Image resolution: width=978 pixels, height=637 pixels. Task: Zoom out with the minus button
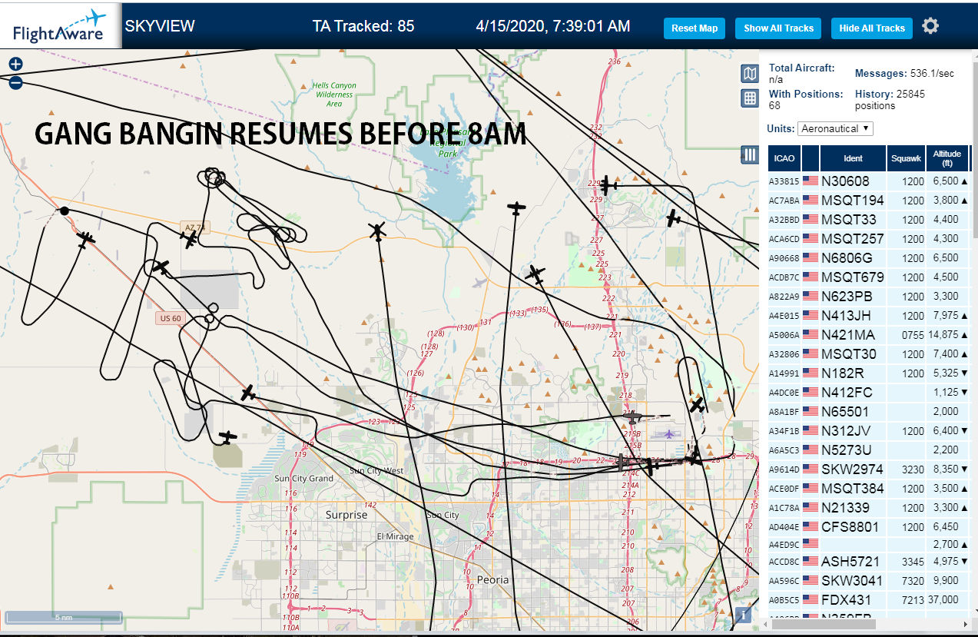pos(15,82)
